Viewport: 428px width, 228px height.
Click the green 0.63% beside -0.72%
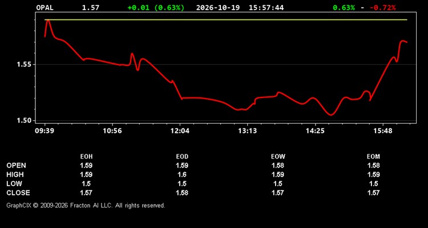pos(344,7)
